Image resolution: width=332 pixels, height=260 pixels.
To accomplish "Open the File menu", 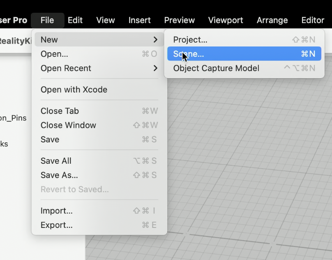I will coord(47,20).
